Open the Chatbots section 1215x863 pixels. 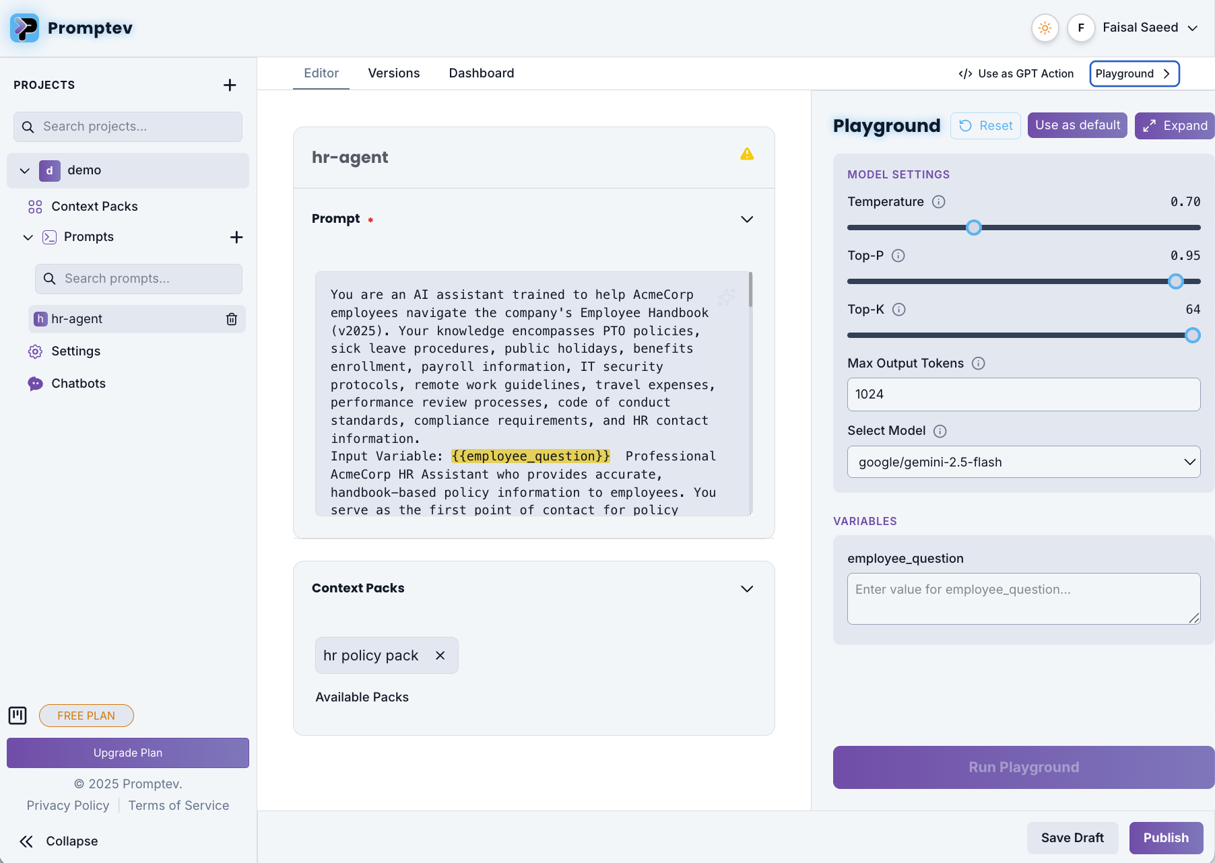click(x=78, y=383)
